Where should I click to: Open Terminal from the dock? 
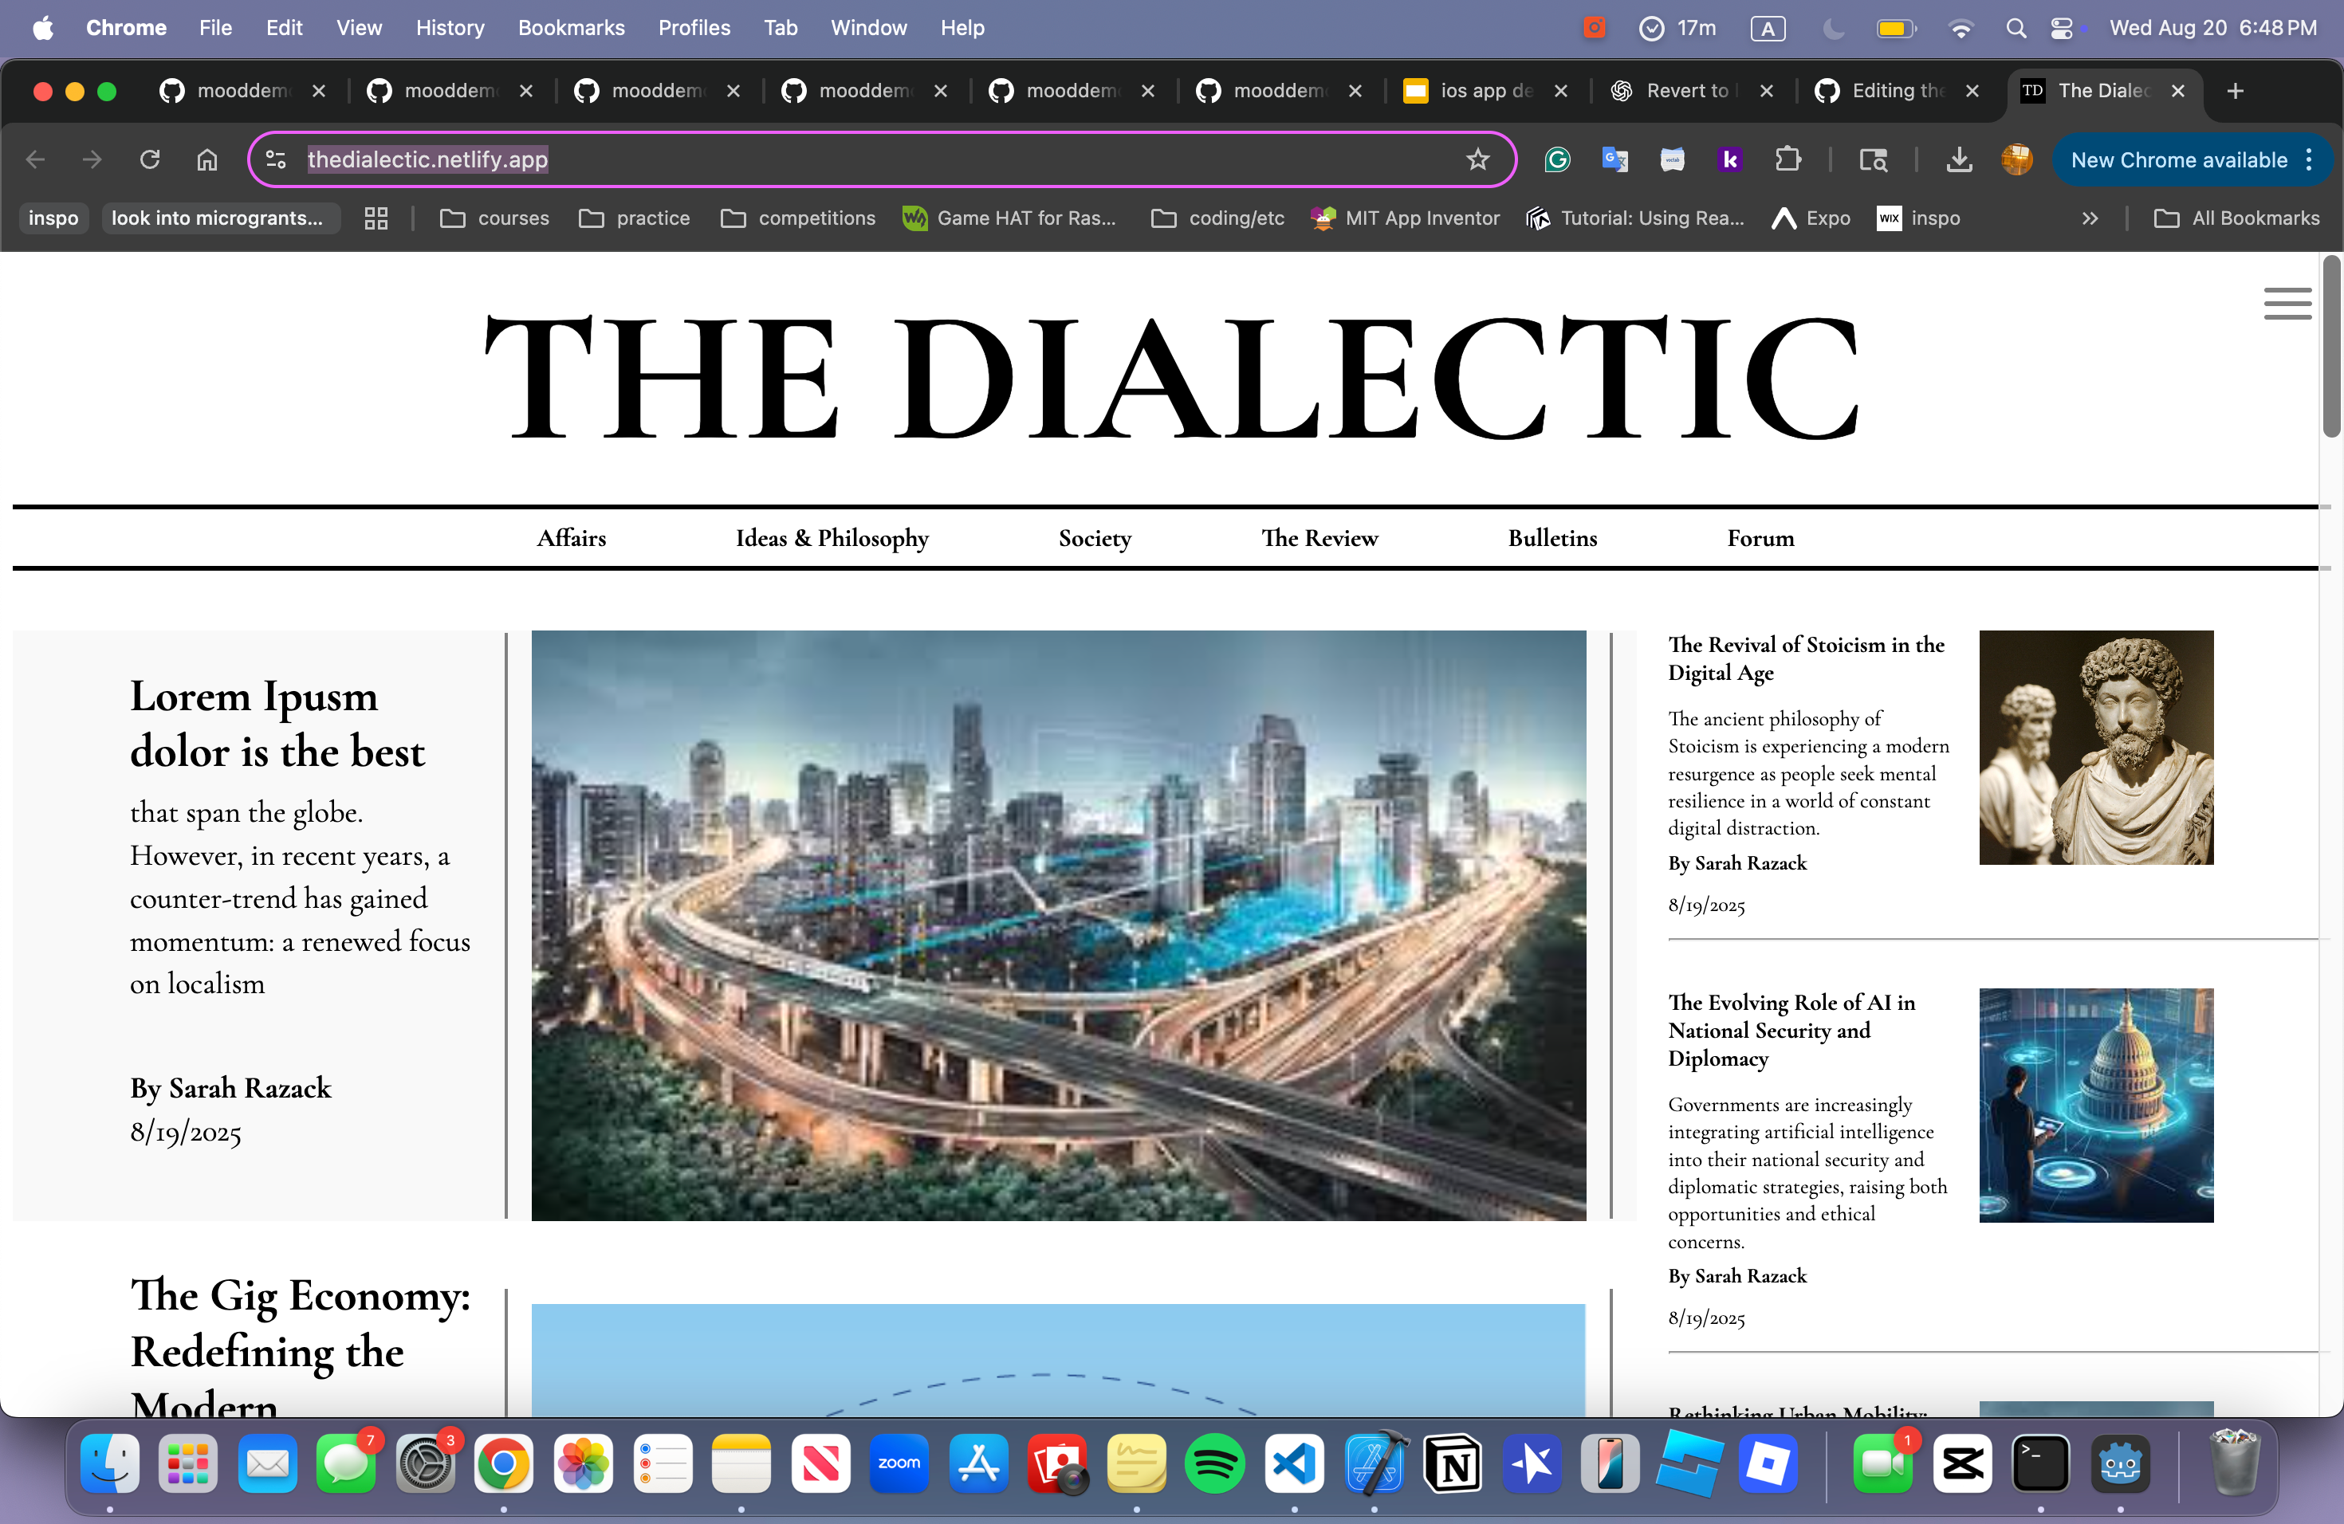[2039, 1464]
